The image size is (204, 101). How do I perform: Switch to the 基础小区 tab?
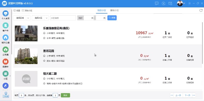click(114, 10)
